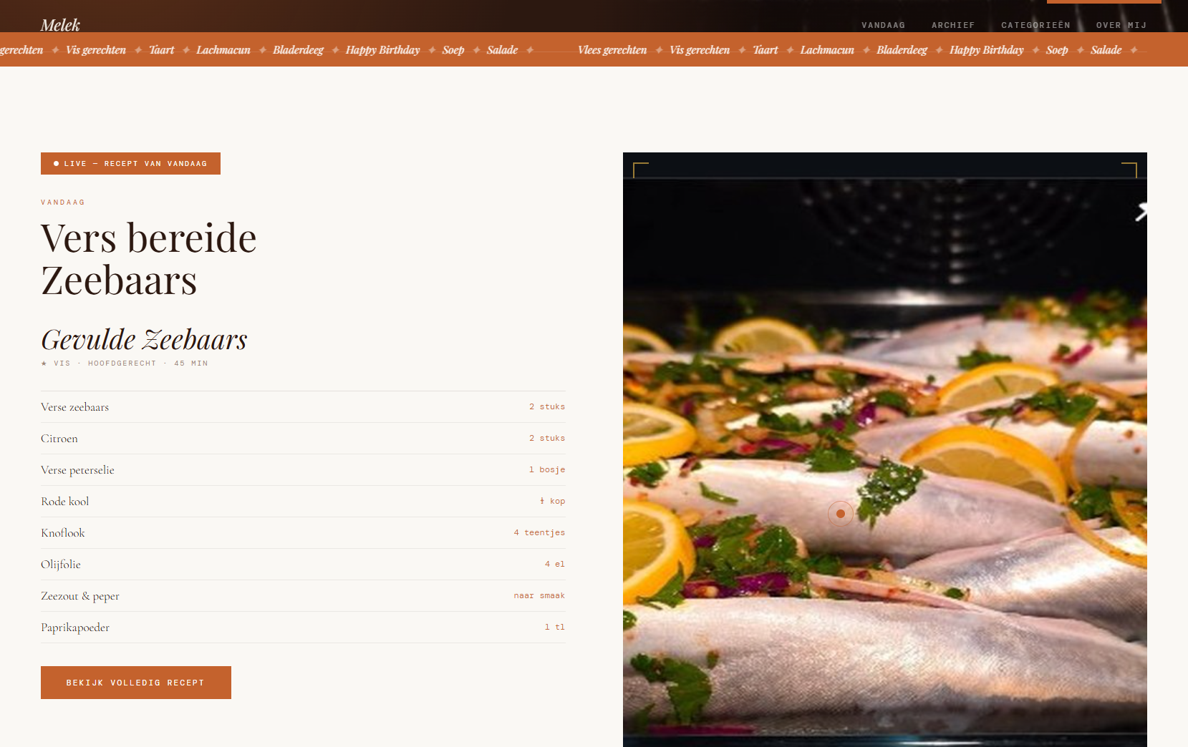The width and height of the screenshot is (1188, 747).
Task: Select Happy Birthday in the scrolling banner
Action: (986, 49)
